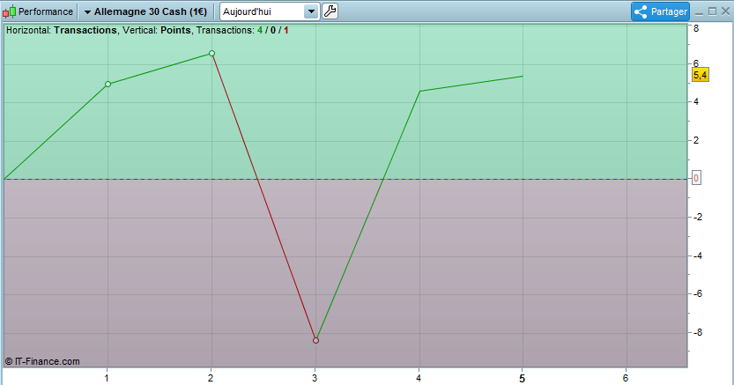Screen dimensions: 734x385
Task: Click the Performance panel label
Action: point(46,11)
